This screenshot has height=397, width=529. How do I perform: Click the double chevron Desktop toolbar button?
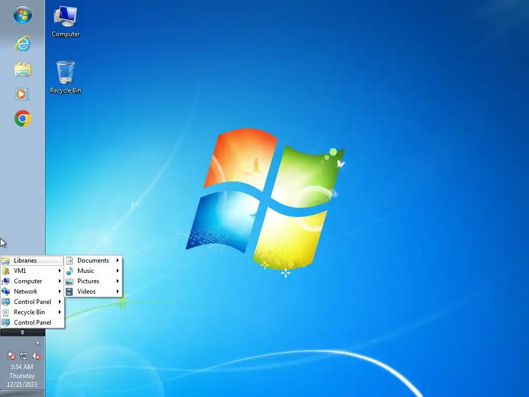(22, 332)
